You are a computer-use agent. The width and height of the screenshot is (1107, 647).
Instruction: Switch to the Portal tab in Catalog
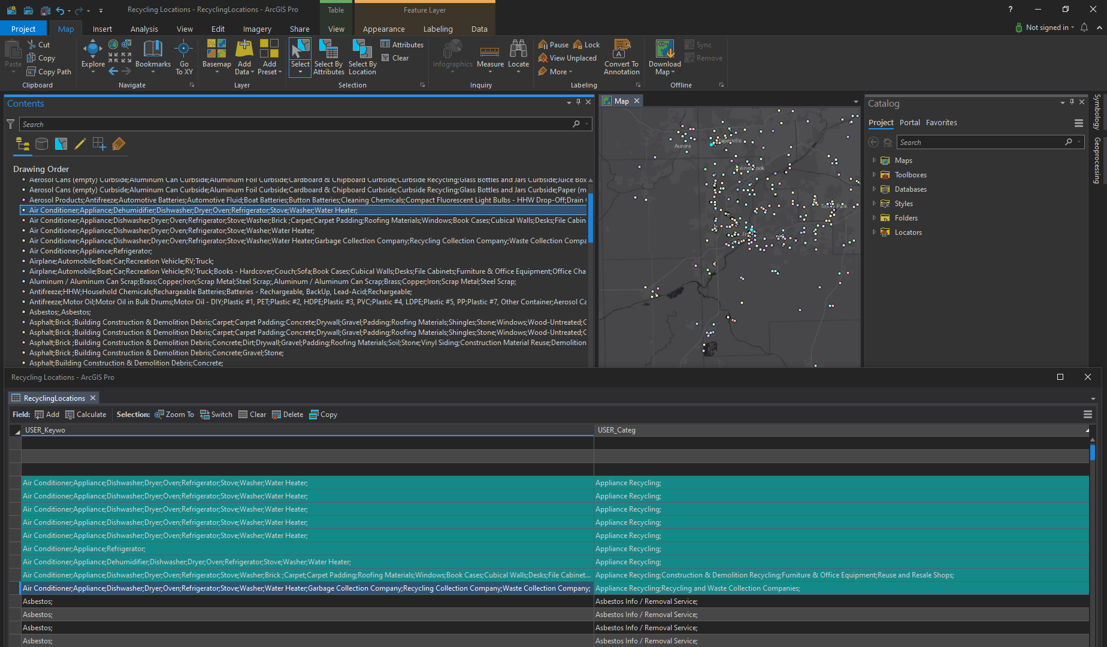coord(909,123)
